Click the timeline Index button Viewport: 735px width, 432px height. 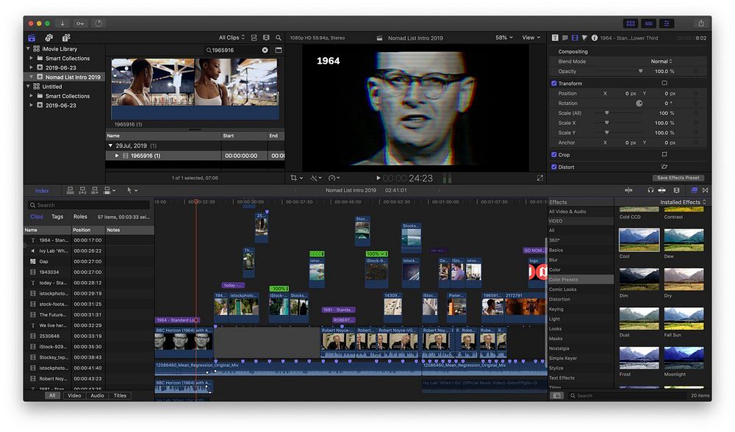point(42,190)
